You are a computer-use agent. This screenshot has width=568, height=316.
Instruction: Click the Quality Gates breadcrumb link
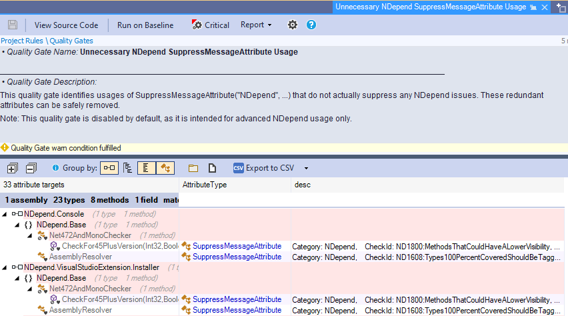coord(71,41)
